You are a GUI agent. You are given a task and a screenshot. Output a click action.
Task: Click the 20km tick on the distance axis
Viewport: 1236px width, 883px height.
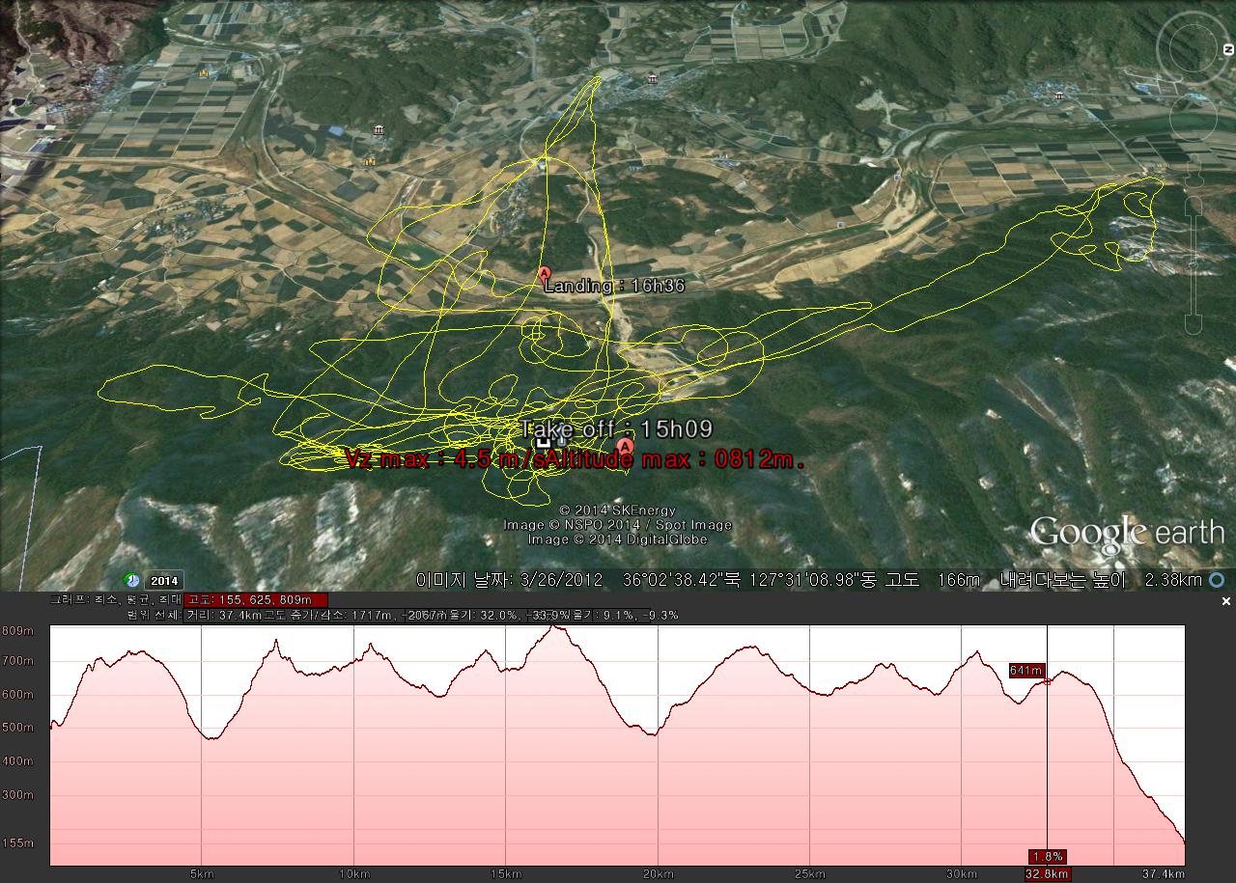(x=658, y=874)
